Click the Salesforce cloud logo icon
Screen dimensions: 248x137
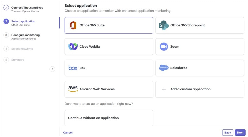(164, 68)
